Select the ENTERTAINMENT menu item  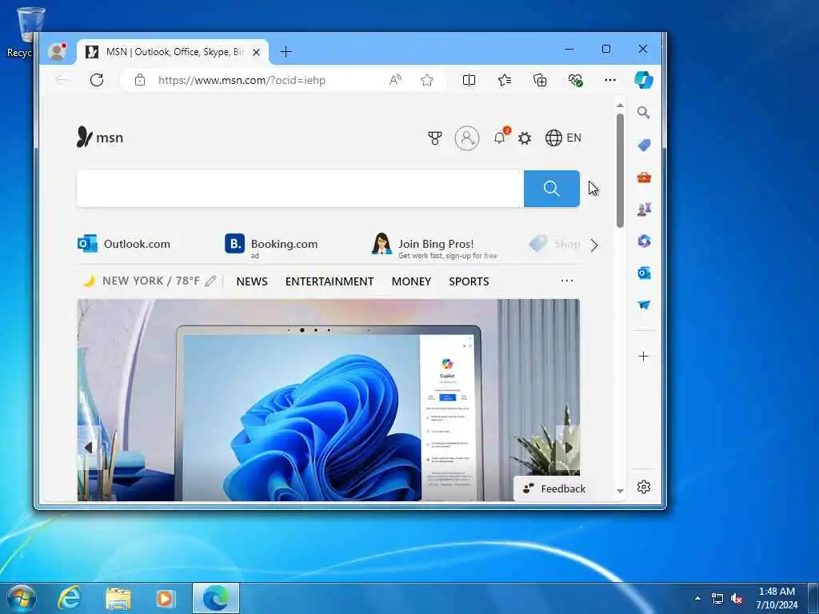pos(330,281)
